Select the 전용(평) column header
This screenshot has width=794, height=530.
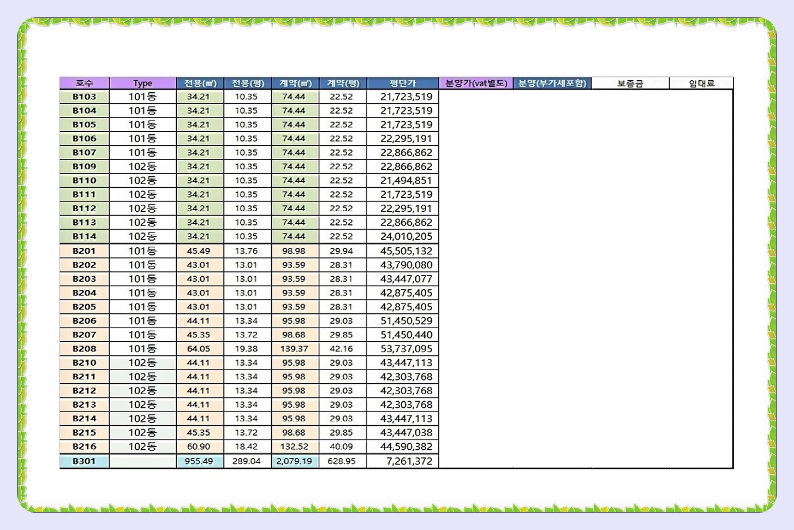(x=248, y=83)
